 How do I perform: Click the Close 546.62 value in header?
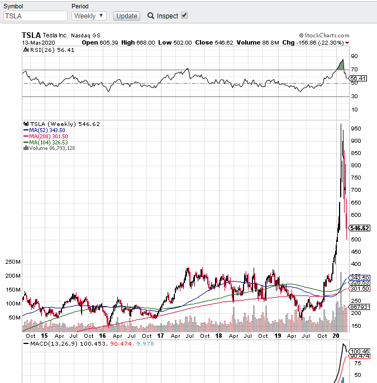[x=214, y=42]
